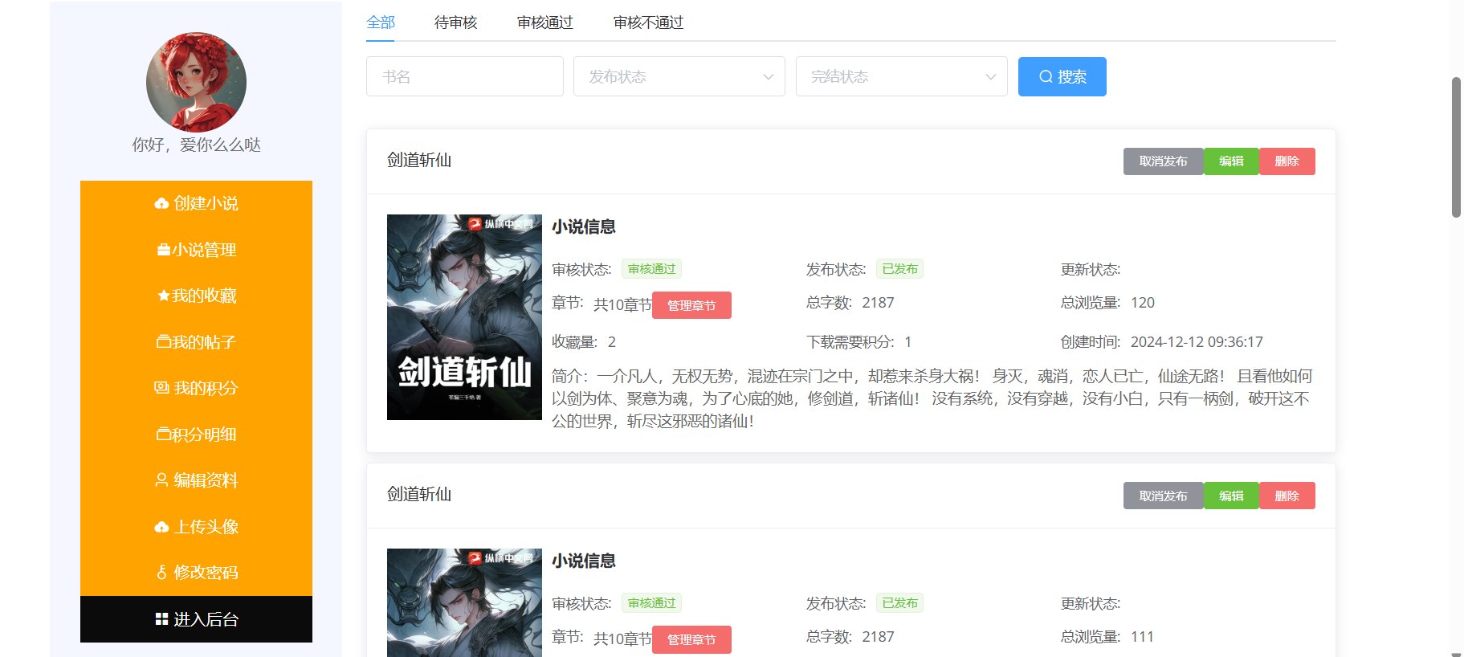Image resolution: width=1464 pixels, height=657 pixels.
Task: Click the cloud icon beside 创建小说
Action: [x=161, y=204]
